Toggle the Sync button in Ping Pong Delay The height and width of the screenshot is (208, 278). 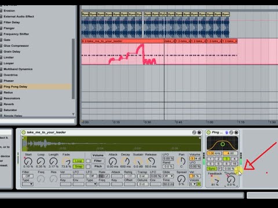[x=211, y=169]
